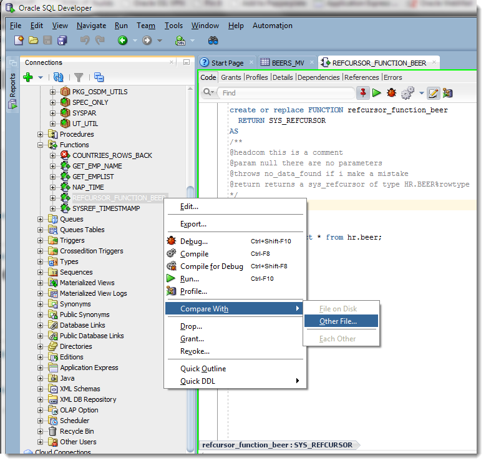Open the Reports side panel
The height and width of the screenshot is (463, 486).
click(x=12, y=90)
